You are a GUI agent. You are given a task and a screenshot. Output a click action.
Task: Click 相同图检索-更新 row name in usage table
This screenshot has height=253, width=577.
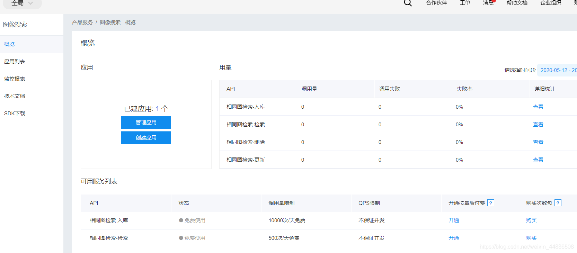pyautogui.click(x=246, y=160)
